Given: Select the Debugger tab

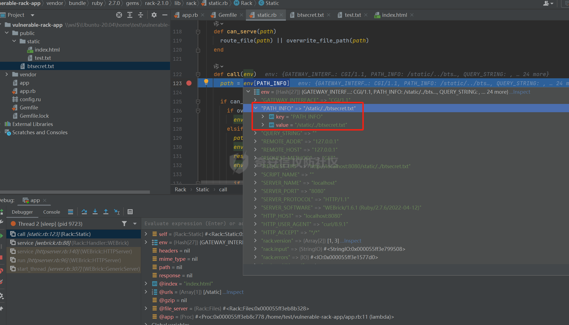Looking at the screenshot, I should point(22,212).
